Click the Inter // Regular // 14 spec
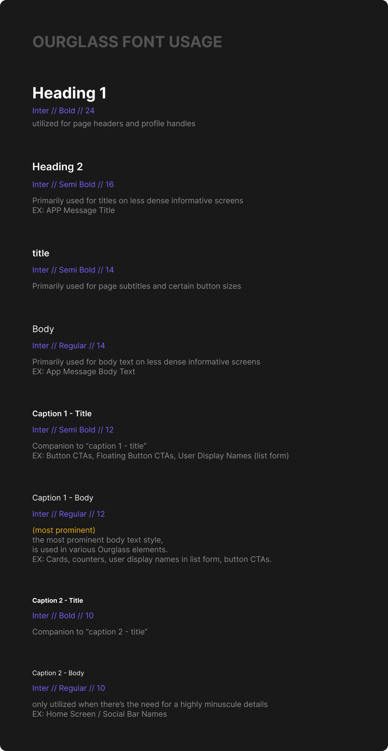This screenshot has height=751, width=388. (69, 345)
